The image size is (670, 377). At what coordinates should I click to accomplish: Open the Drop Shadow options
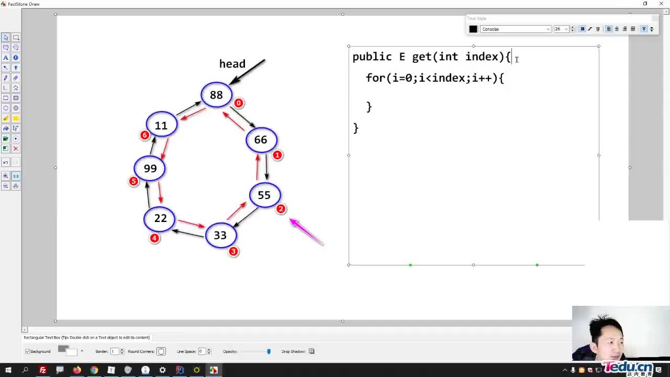[x=311, y=351]
